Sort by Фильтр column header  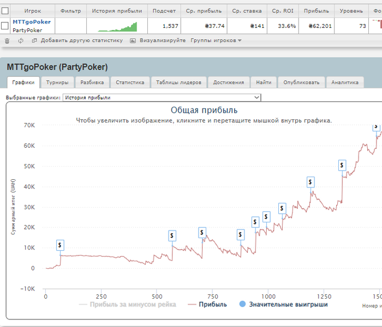tap(70, 11)
